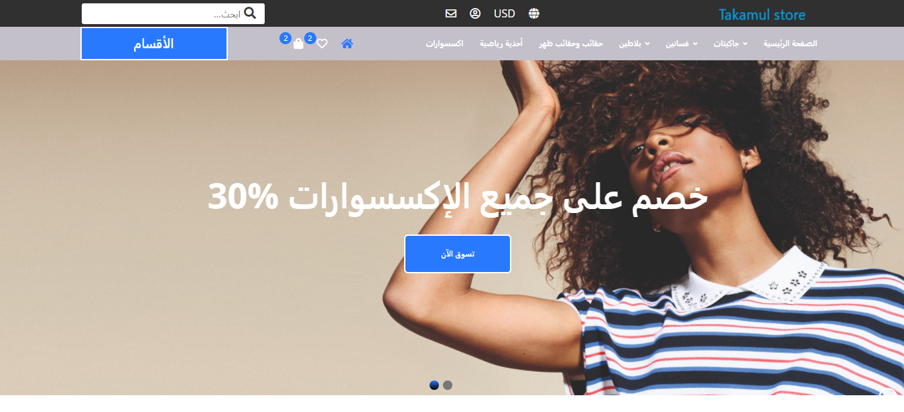Open the envelope messages icon
The image size is (904, 412).
pos(451,13)
